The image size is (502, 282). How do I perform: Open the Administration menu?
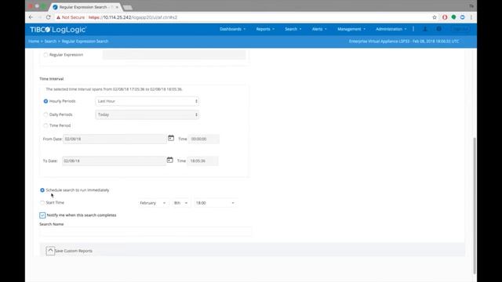click(391, 29)
